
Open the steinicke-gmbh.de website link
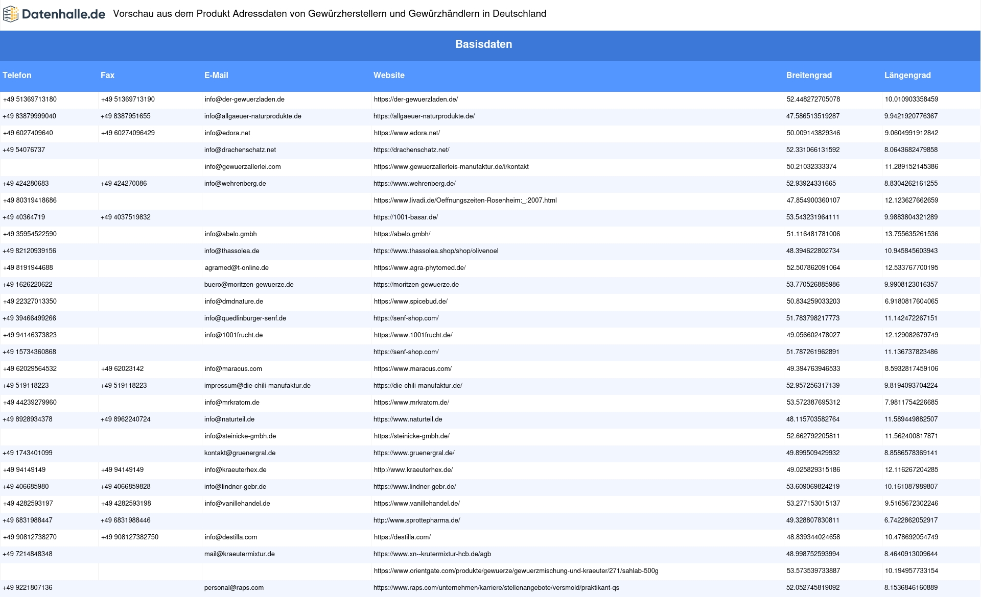coord(412,436)
